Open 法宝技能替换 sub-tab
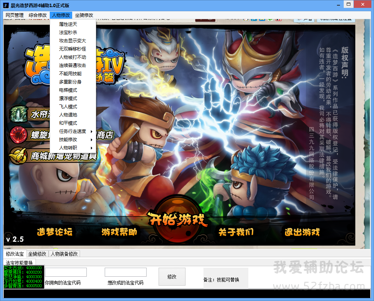 pyautogui.click(x=19, y=262)
